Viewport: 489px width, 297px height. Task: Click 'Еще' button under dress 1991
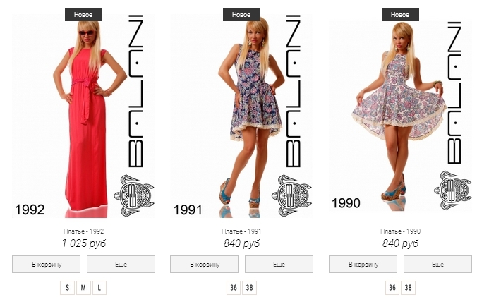(x=279, y=265)
